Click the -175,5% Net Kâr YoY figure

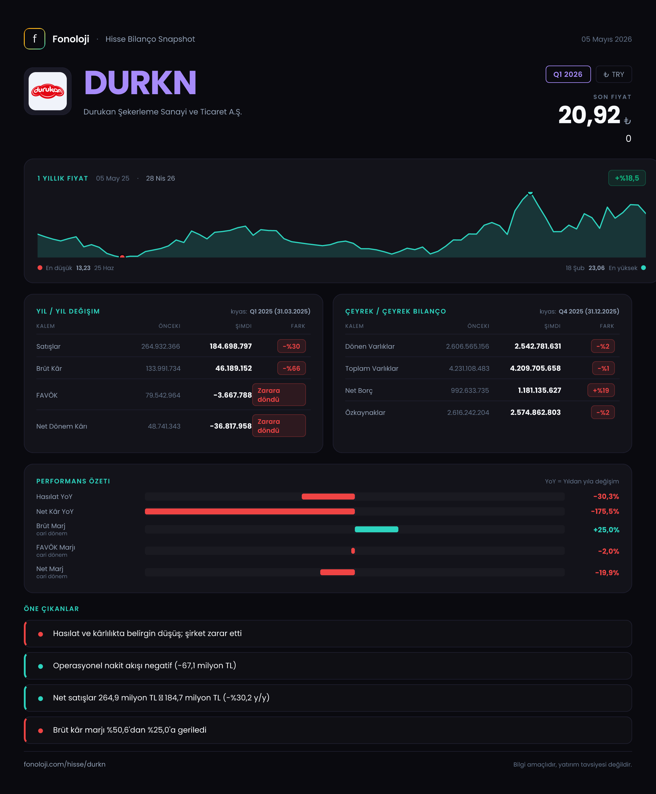605,511
